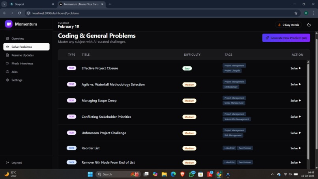Click the Reorder List title
The width and height of the screenshot is (318, 179).
point(90,148)
